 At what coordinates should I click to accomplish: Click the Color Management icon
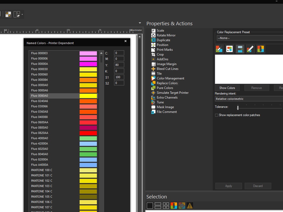pos(153,78)
